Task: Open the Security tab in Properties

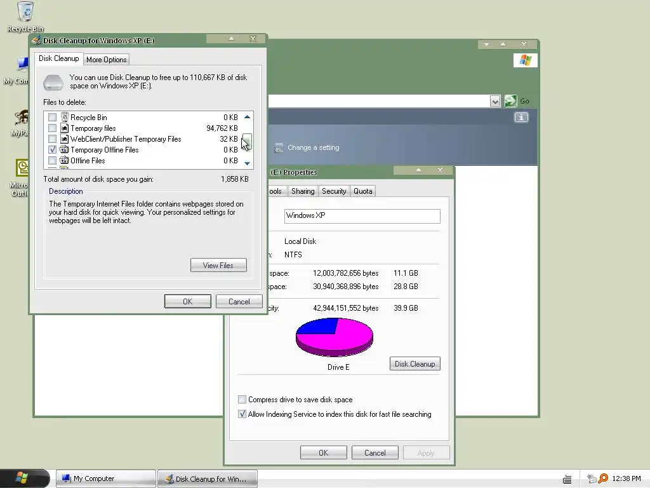Action: click(334, 191)
